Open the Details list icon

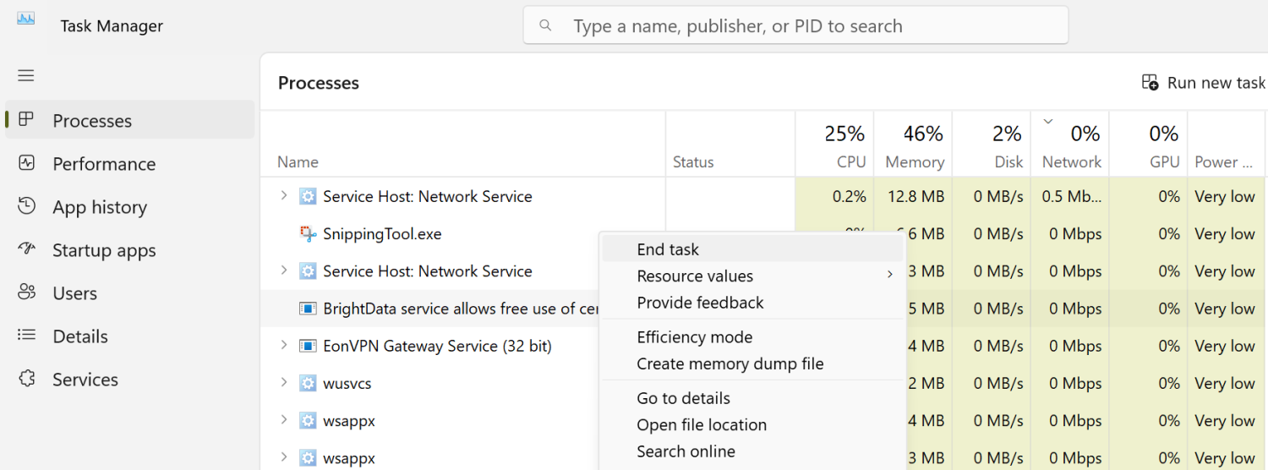click(x=26, y=336)
